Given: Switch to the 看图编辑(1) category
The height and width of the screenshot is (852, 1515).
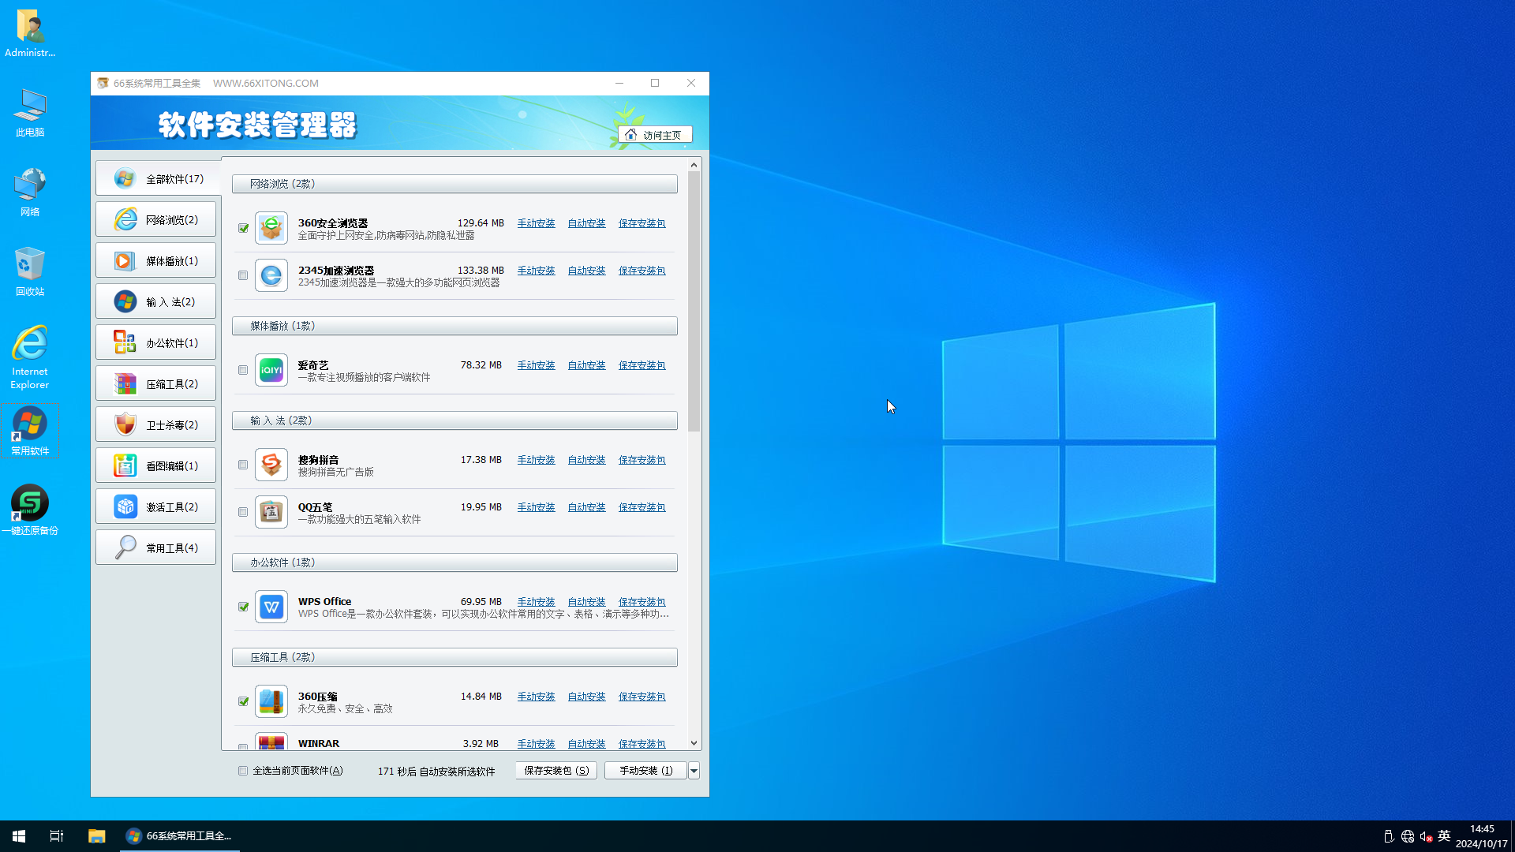Looking at the screenshot, I should tap(155, 466).
